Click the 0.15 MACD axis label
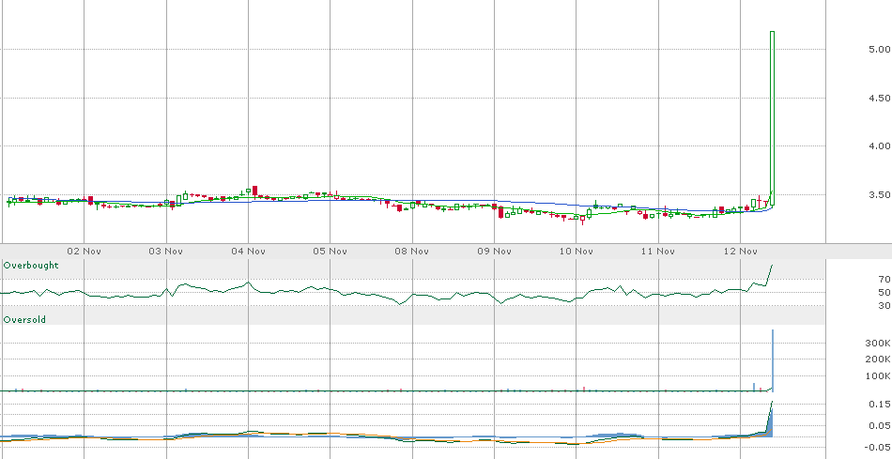892x459 pixels. [x=880, y=404]
